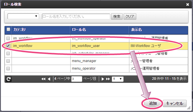The width and height of the screenshot is (193, 112).
Task: Select the メニュー管理者 cell
Action: [x=159, y=61]
